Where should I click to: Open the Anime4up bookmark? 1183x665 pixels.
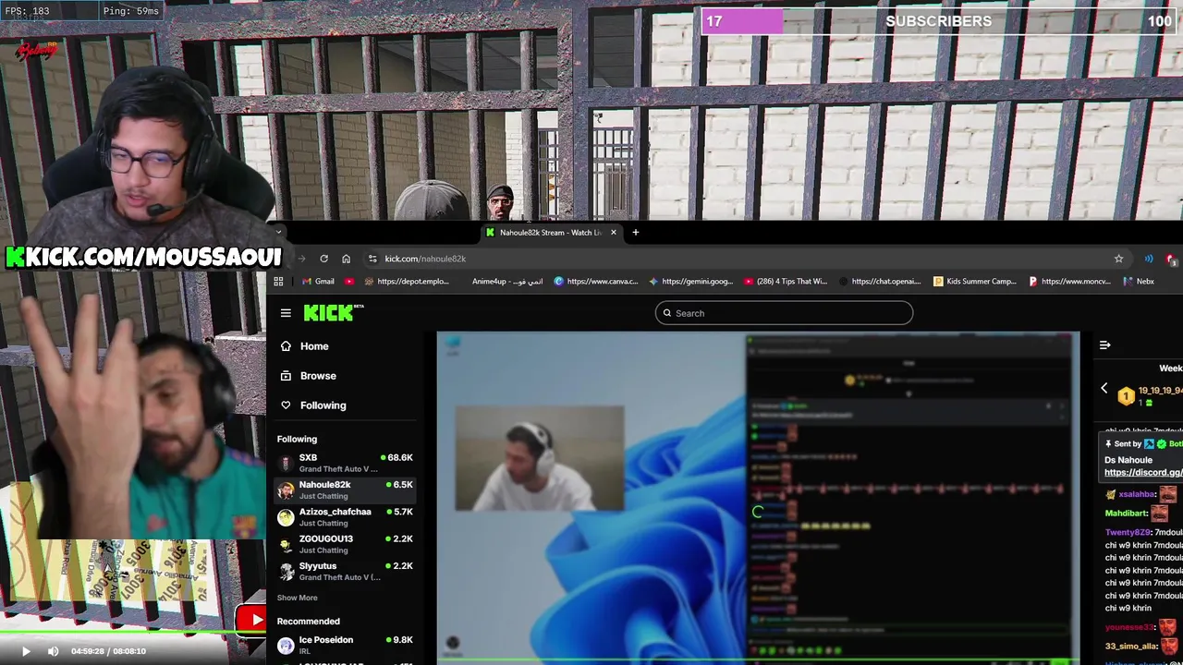coord(506,282)
